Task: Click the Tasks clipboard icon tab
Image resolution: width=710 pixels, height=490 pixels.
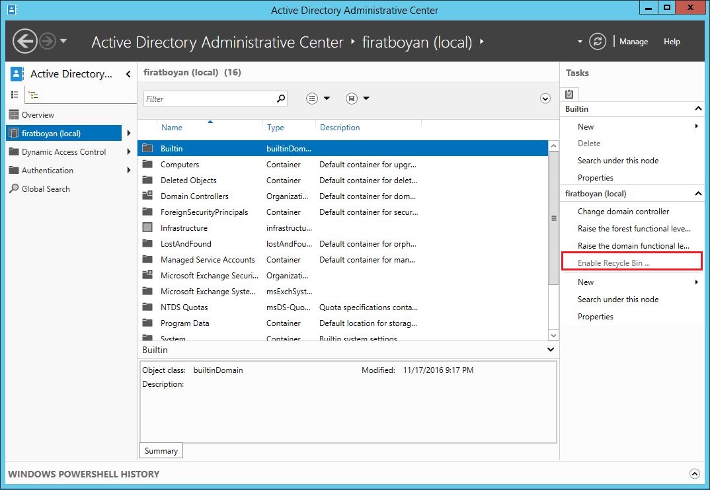Action: tap(569, 94)
